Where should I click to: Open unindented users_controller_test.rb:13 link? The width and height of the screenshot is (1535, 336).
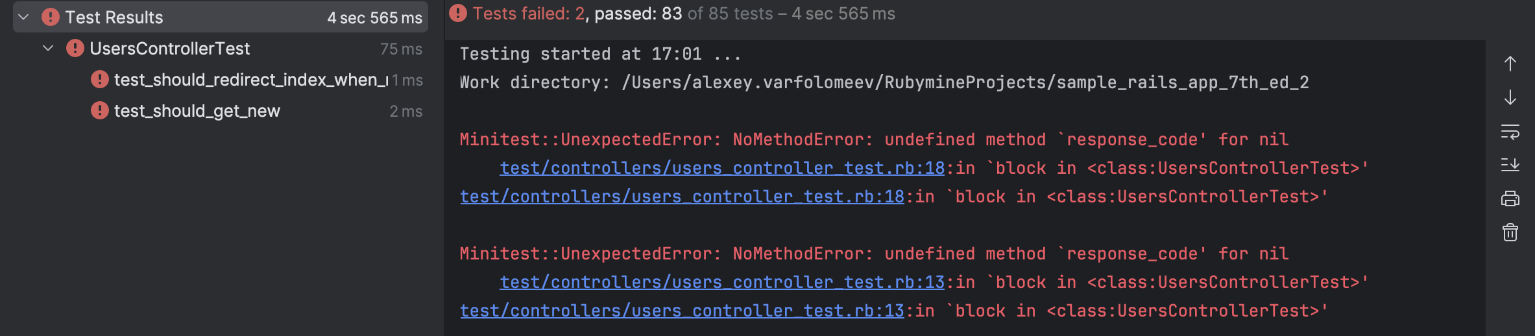coord(681,311)
